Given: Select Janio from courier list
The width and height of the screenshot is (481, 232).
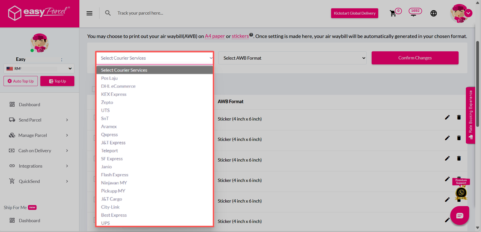Looking at the screenshot, I should (155, 167).
